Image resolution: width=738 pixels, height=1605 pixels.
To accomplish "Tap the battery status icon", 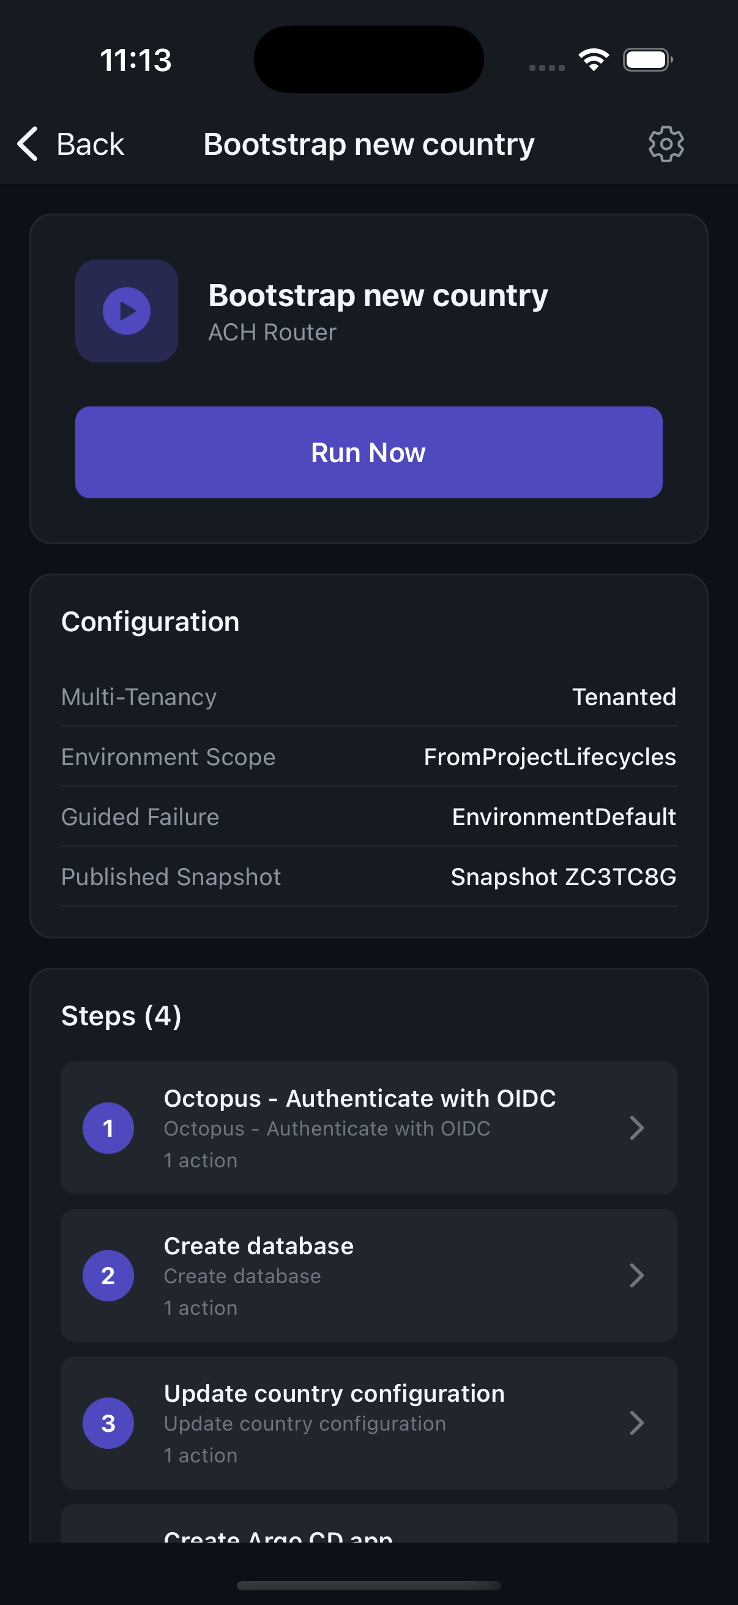I will 647,60.
